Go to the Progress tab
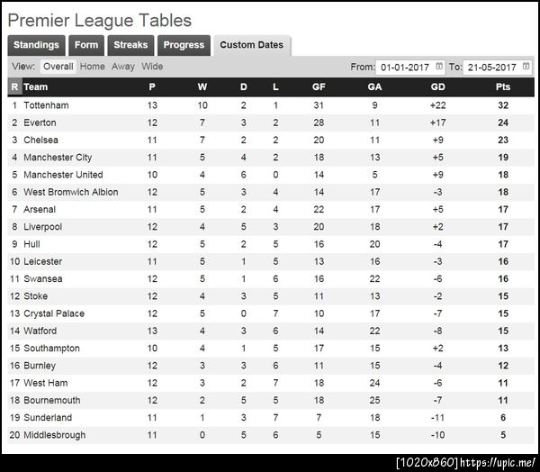Viewport: 540px width, 472px height. (184, 45)
